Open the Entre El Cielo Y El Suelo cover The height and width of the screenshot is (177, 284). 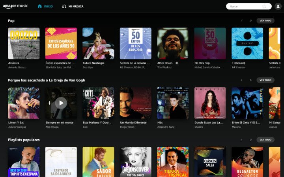247,103
